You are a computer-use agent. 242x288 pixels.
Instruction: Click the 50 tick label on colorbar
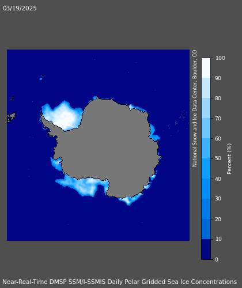218,158
